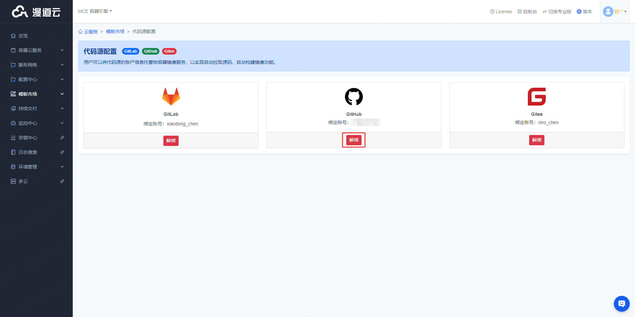Click the GitLab fox logo icon
The width and height of the screenshot is (635, 317).
pyautogui.click(x=171, y=97)
